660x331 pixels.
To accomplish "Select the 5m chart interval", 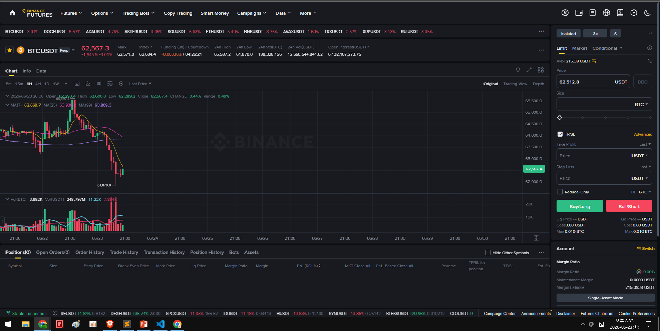I will point(9,84).
